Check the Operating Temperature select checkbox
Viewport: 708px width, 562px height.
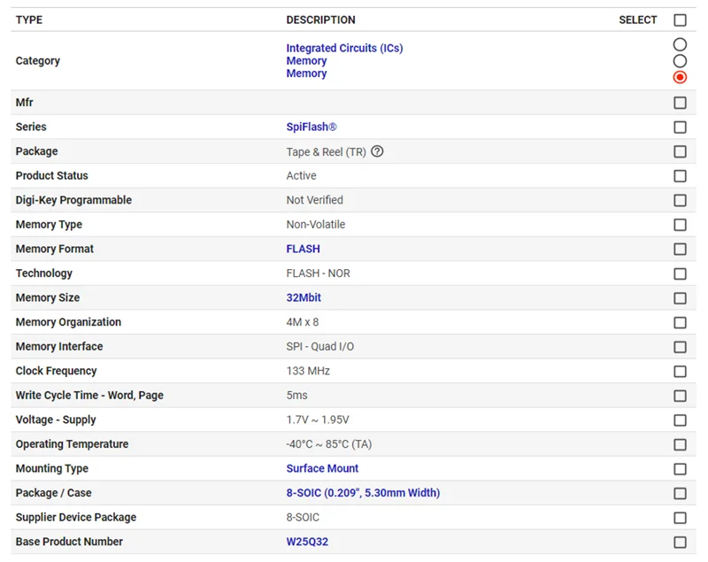tap(680, 444)
